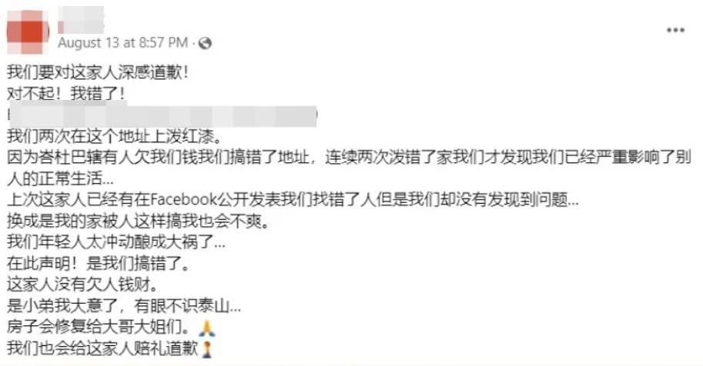
Task: Click the word Facebook in the post text
Action: (183, 199)
